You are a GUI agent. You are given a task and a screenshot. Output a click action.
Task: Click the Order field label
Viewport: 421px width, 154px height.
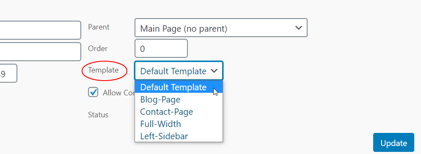(x=98, y=49)
